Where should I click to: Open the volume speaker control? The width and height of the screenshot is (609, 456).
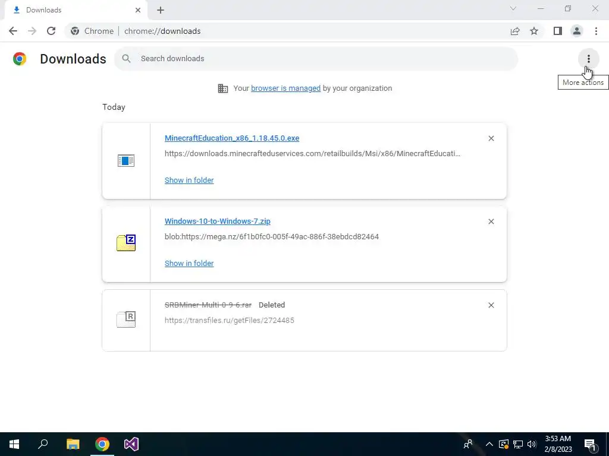pos(532,444)
